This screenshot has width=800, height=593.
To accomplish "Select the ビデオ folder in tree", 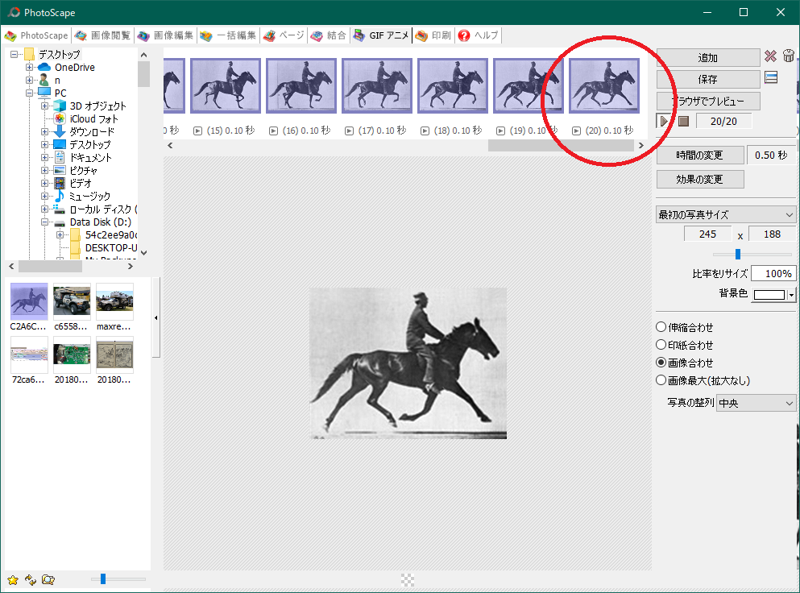I will 81,183.
